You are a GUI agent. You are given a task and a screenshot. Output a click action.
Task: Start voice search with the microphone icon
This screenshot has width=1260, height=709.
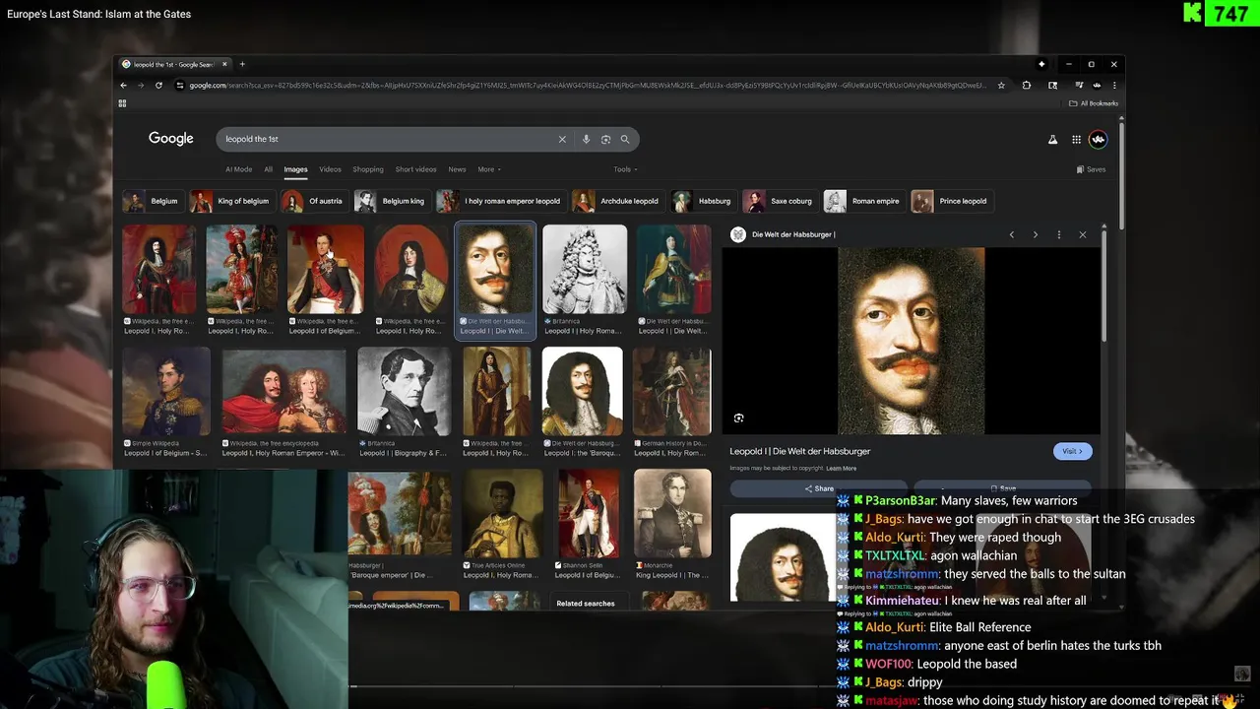tap(586, 139)
